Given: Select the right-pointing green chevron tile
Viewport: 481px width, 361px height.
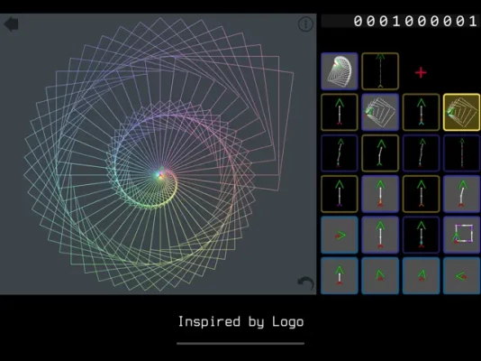Looking at the screenshot, I should point(340,235).
